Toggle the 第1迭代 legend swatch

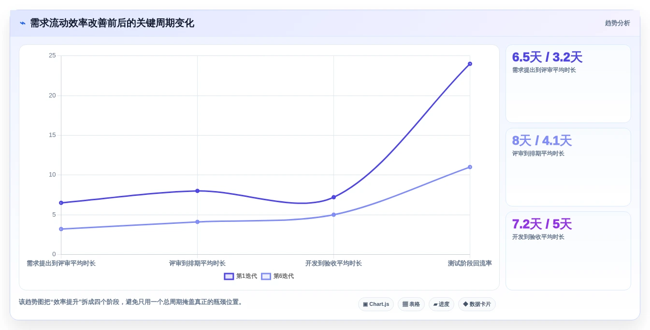229,276
